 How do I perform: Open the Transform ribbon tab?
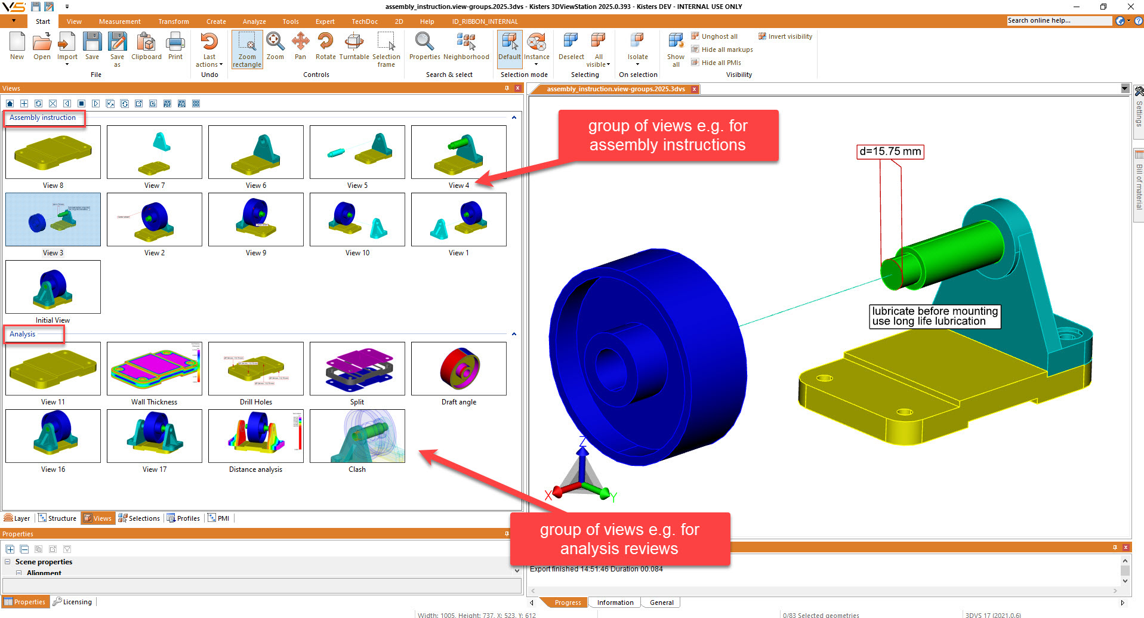point(174,21)
